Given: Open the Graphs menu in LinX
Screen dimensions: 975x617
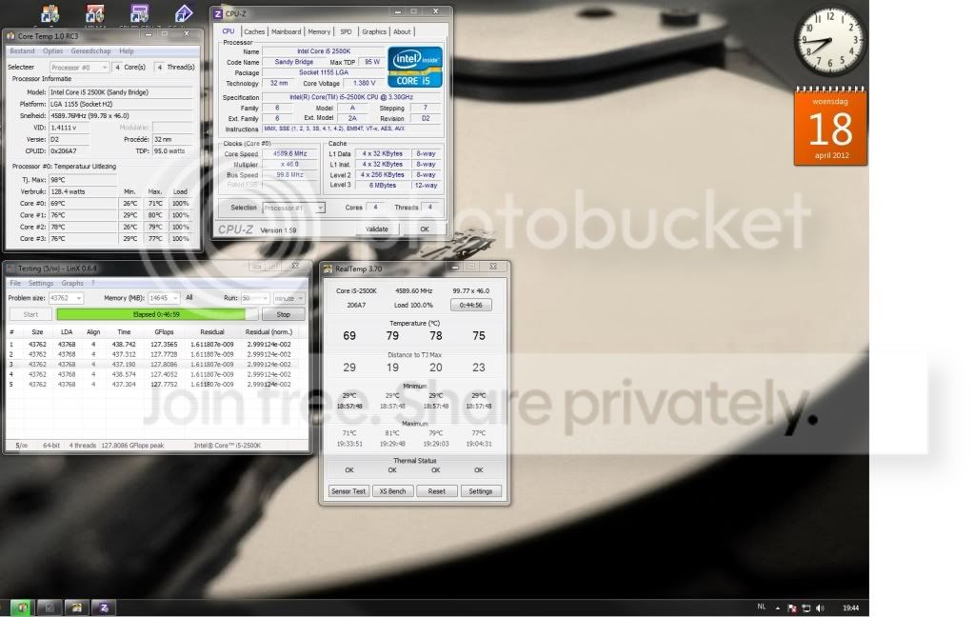Looking at the screenshot, I should 72,283.
